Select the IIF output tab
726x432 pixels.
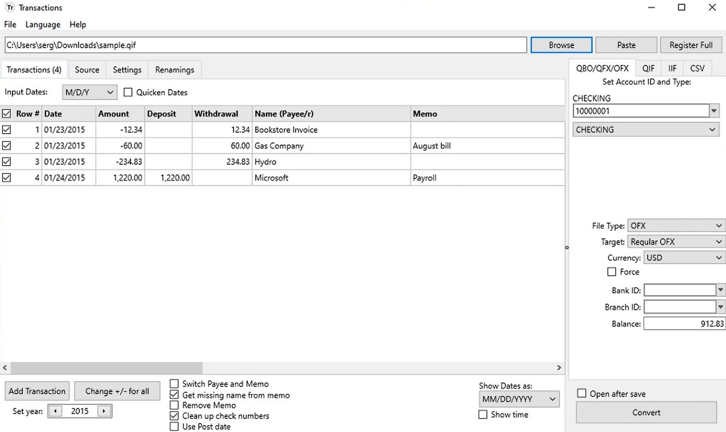click(672, 68)
